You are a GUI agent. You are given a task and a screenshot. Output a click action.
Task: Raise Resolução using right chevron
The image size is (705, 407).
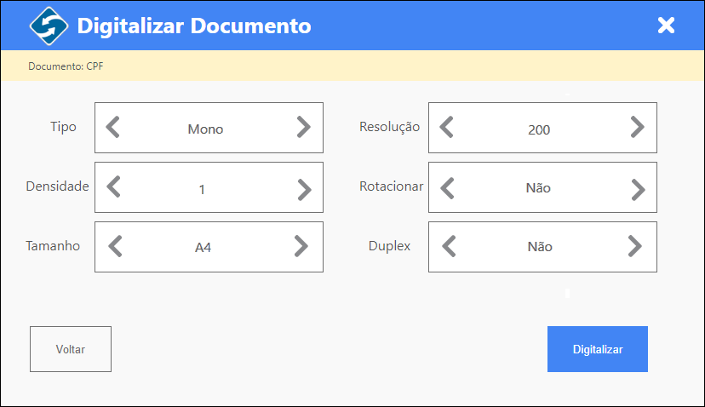coord(638,127)
